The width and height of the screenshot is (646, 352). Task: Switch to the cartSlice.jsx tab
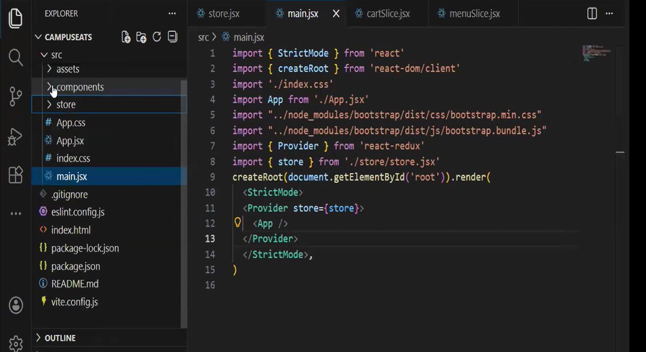tap(387, 14)
